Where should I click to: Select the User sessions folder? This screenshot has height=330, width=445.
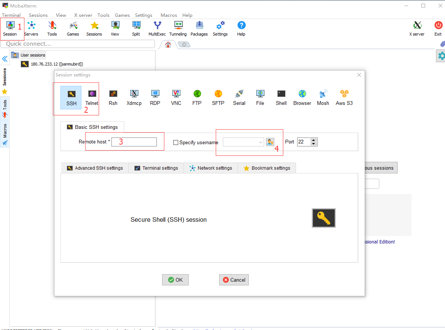pyautogui.click(x=29, y=55)
